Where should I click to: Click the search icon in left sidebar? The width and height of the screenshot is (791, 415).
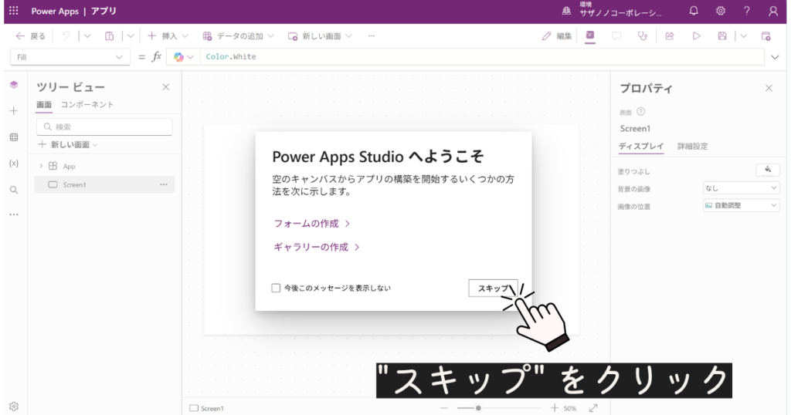click(x=13, y=190)
